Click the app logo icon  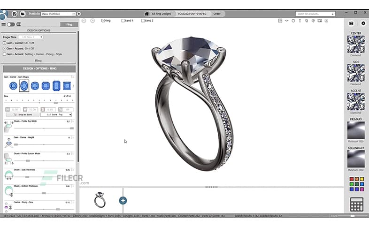[4, 15]
